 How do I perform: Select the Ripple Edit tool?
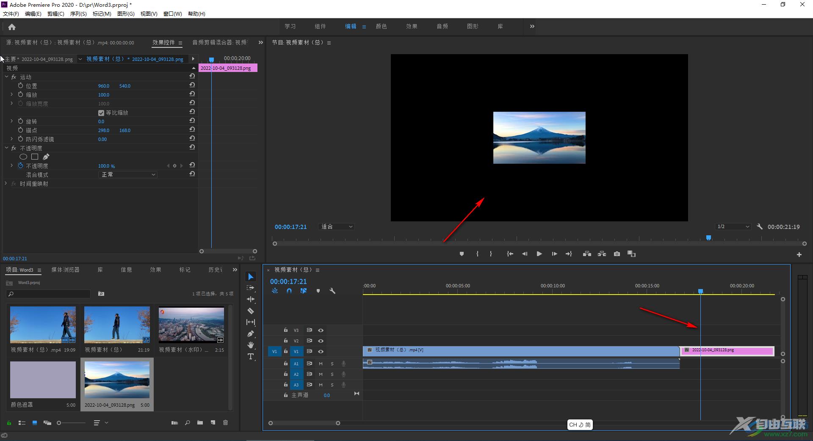click(x=251, y=299)
